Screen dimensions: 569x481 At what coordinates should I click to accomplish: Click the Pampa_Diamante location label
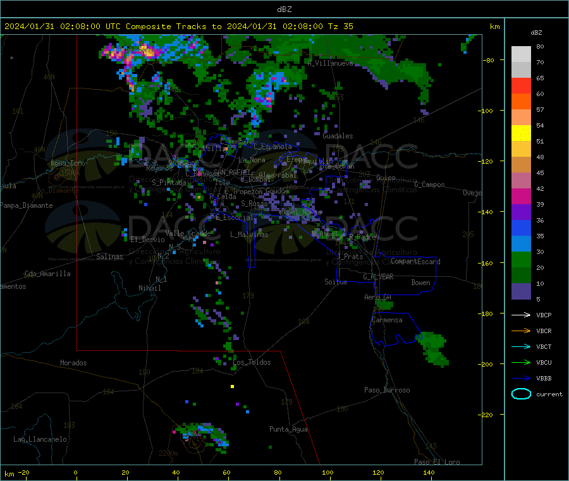26,205
